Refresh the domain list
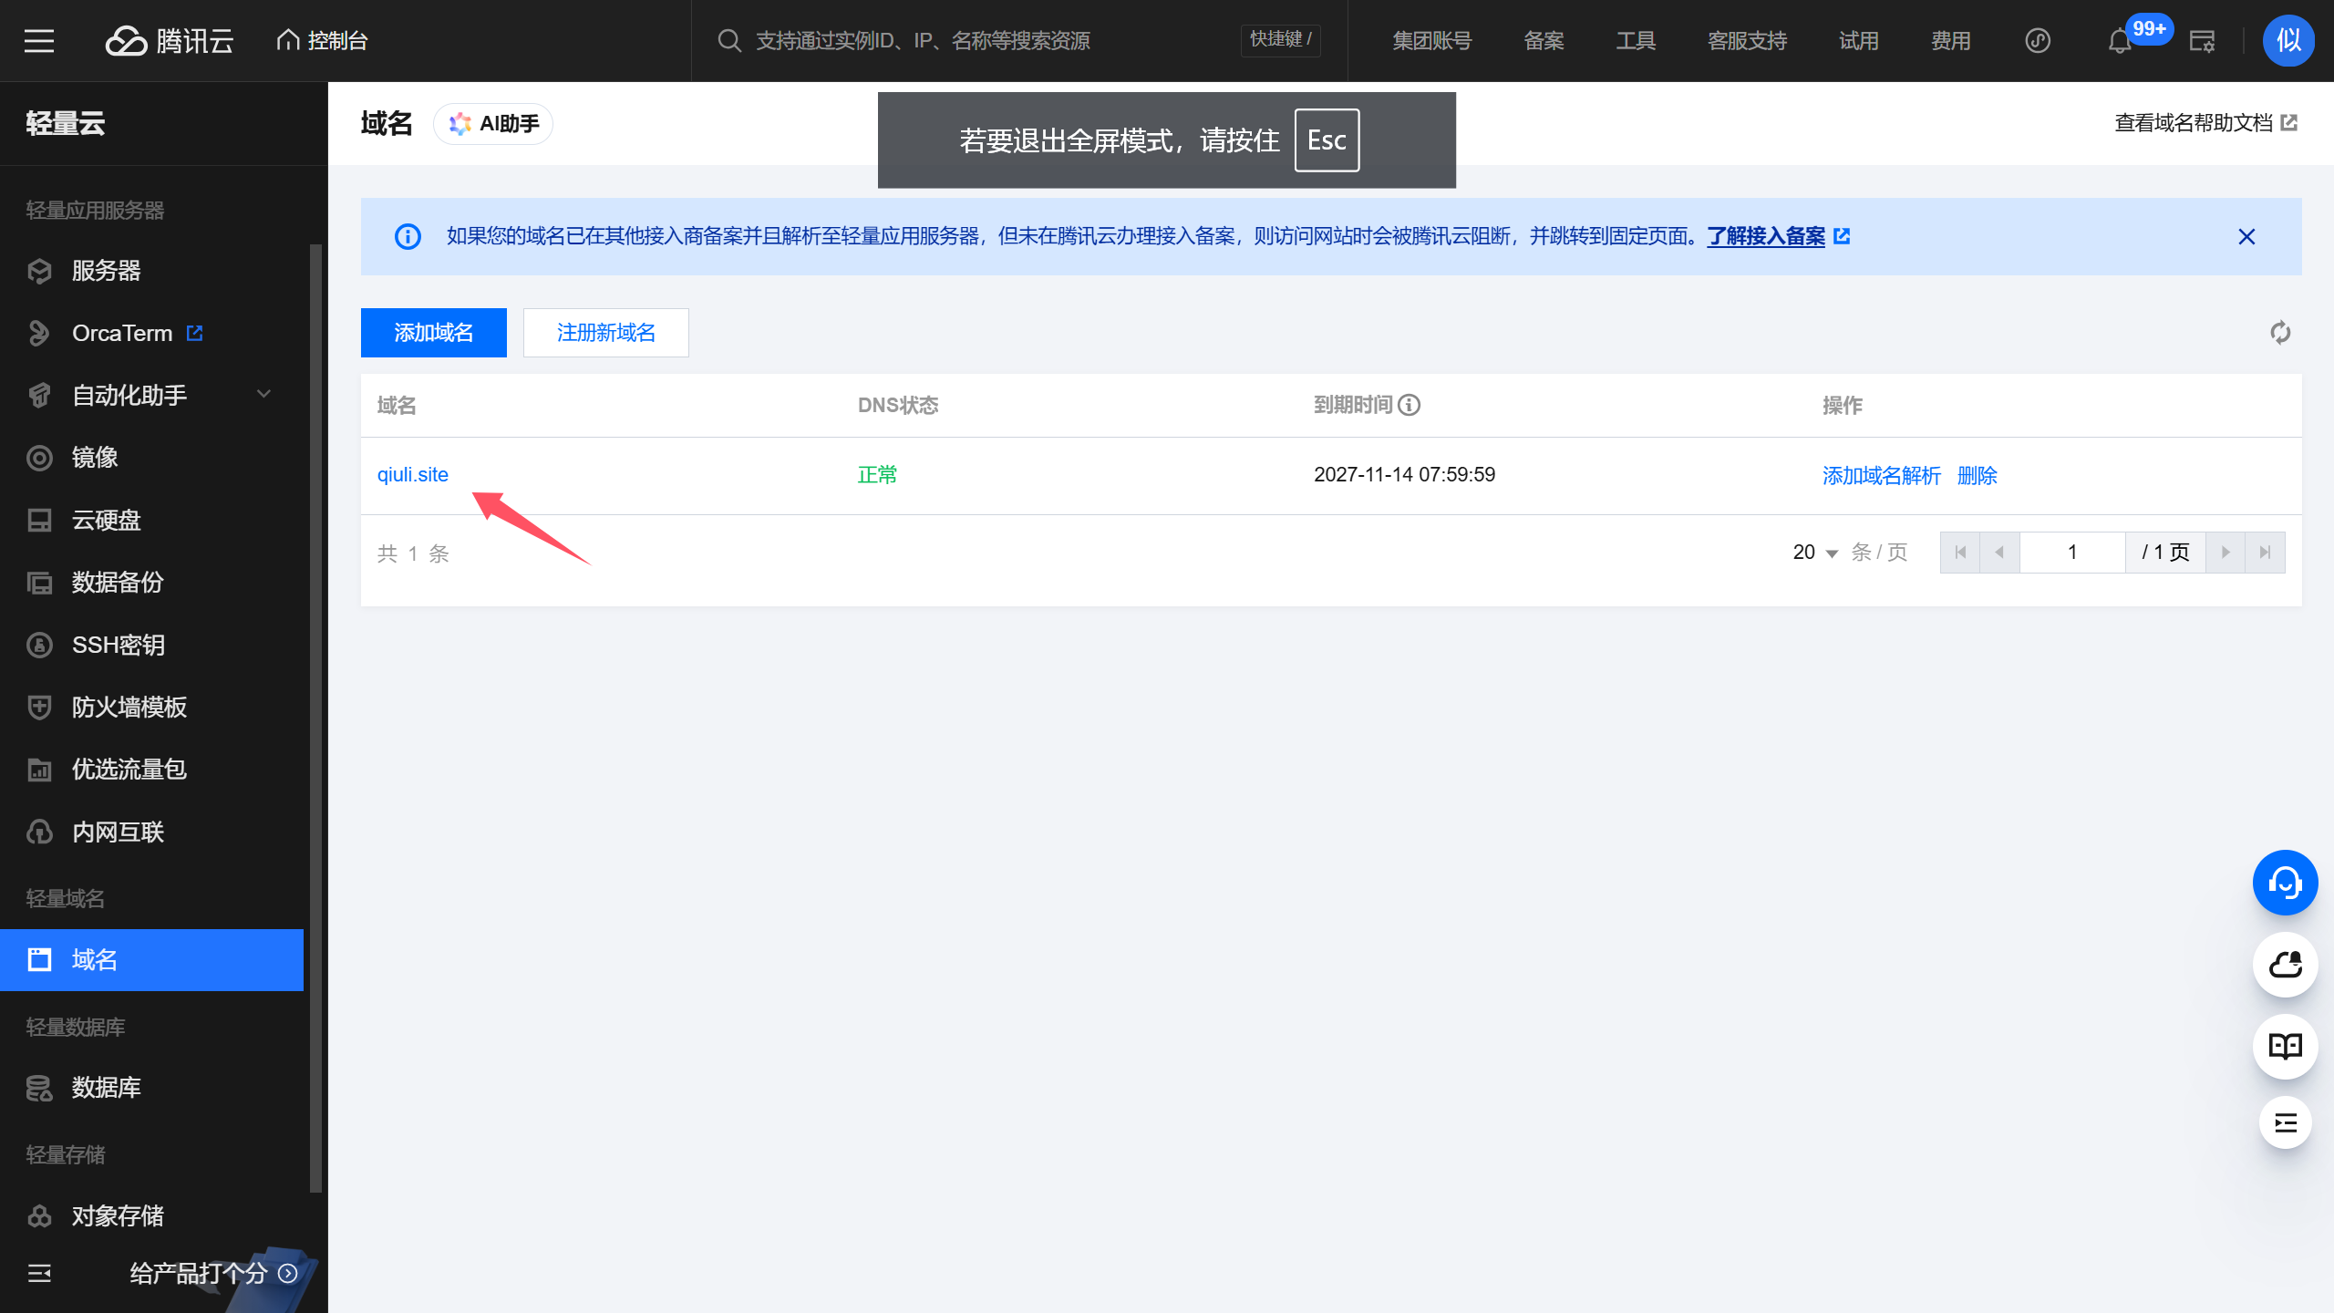Screen dimensions: 2334x1313 click(2280, 333)
